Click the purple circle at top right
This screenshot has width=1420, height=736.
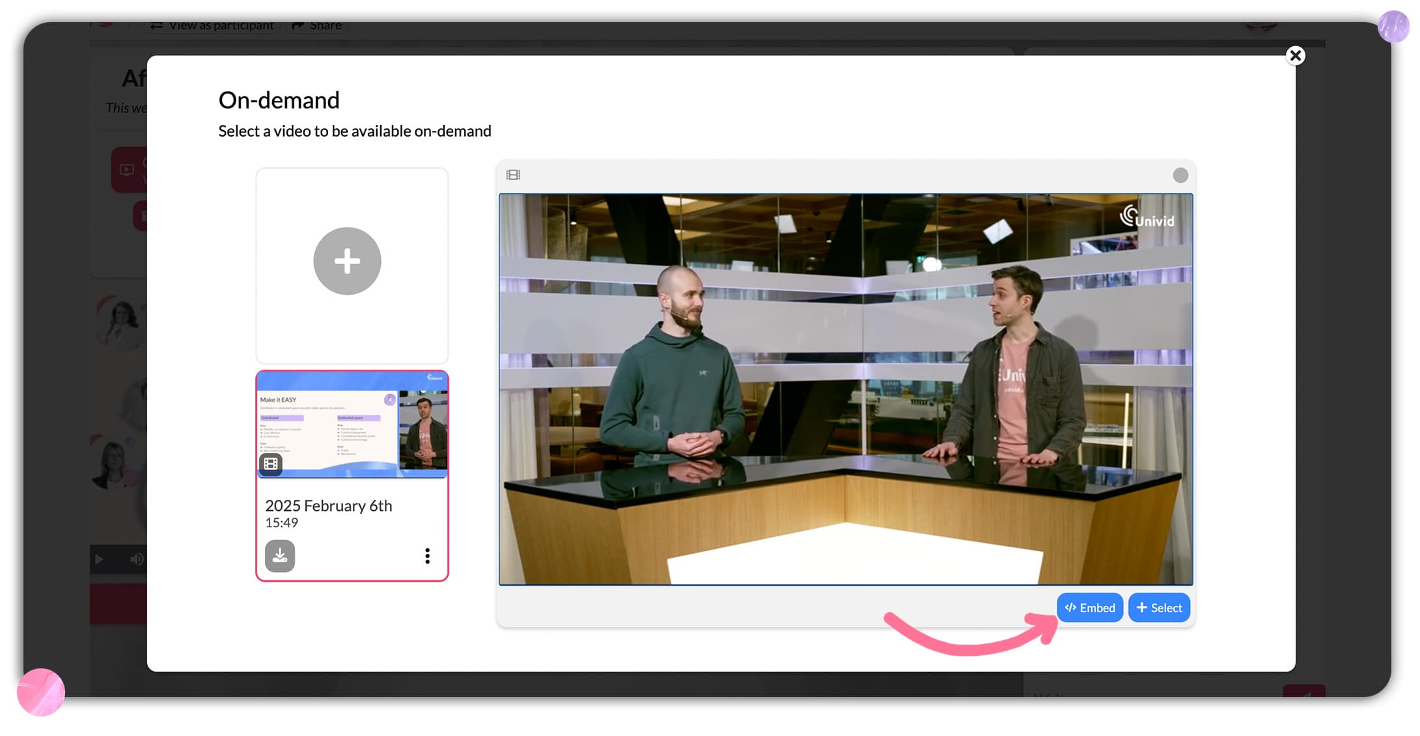[x=1393, y=27]
